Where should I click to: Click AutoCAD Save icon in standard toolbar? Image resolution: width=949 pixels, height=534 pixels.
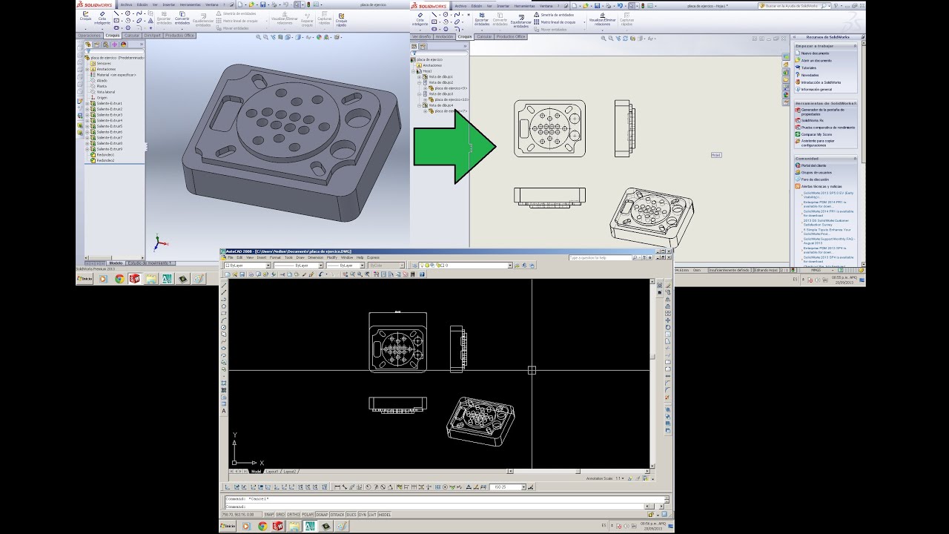(242, 274)
